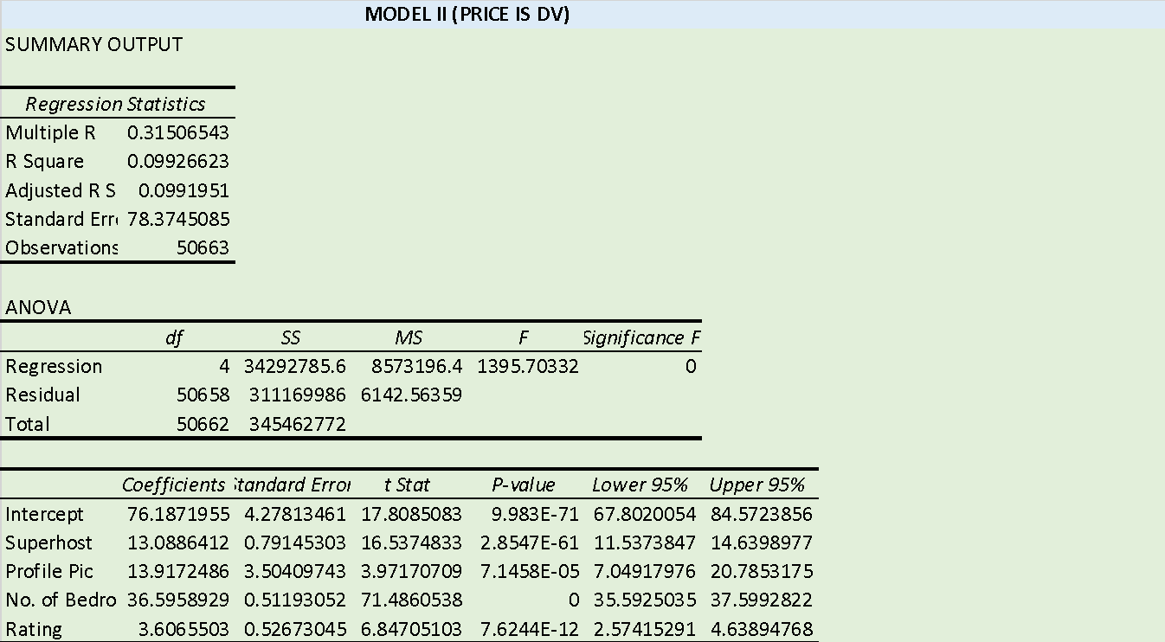1165x642 pixels.
Task: Select the Adjusted R S cell
Action: pyautogui.click(x=61, y=190)
